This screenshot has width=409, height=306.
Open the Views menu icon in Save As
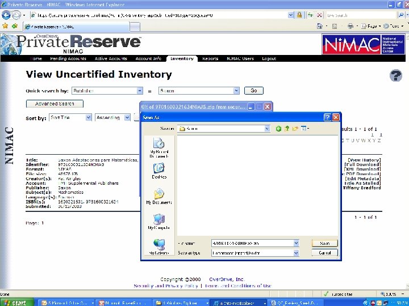click(304, 128)
